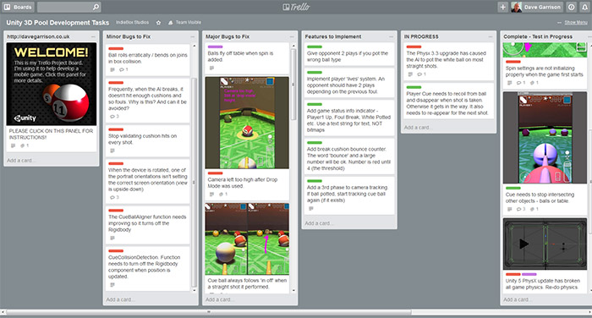Screen dimensions: 592x318
Task: Star the Unity 3D Pool board
Action: click(159, 23)
